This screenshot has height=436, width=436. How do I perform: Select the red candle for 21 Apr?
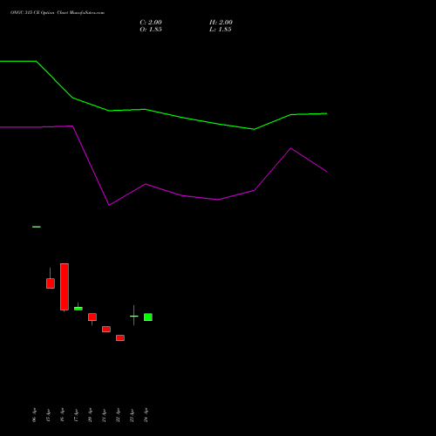point(106,329)
